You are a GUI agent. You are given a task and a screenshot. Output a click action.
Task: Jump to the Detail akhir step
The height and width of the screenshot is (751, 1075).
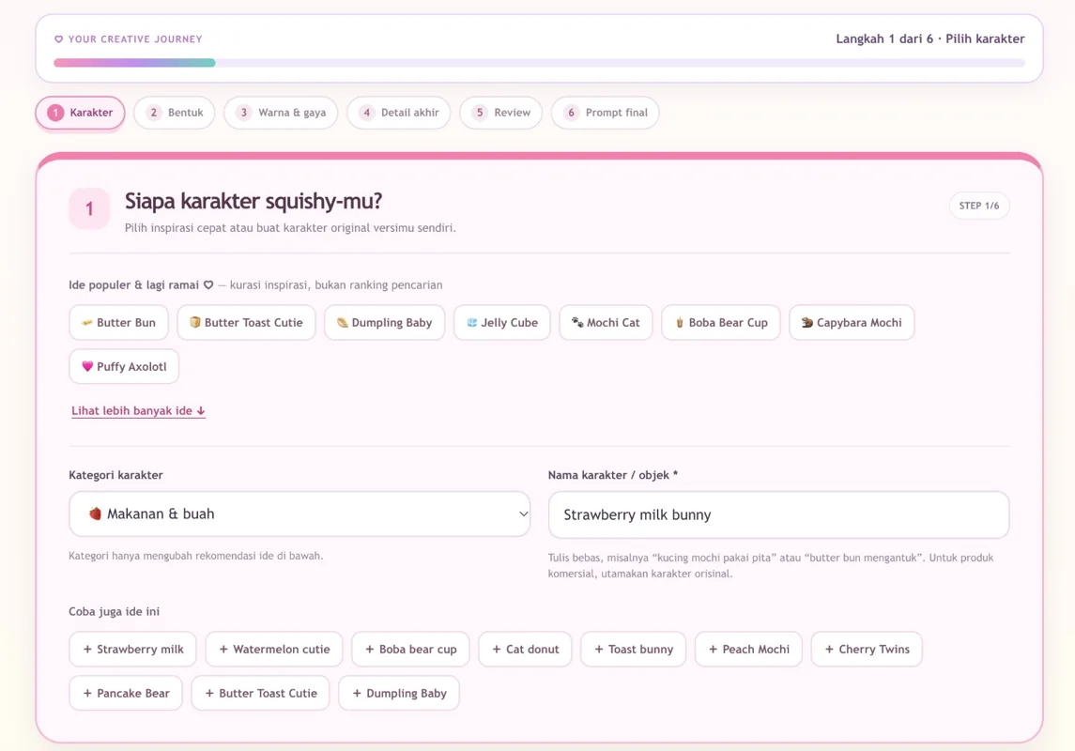coord(399,113)
